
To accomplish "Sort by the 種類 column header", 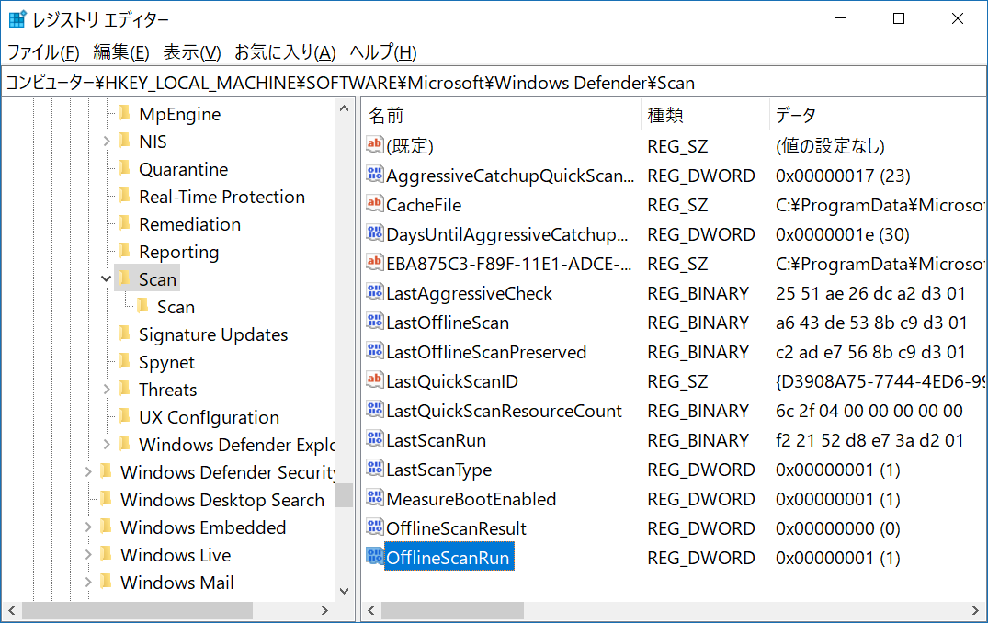I will [705, 115].
